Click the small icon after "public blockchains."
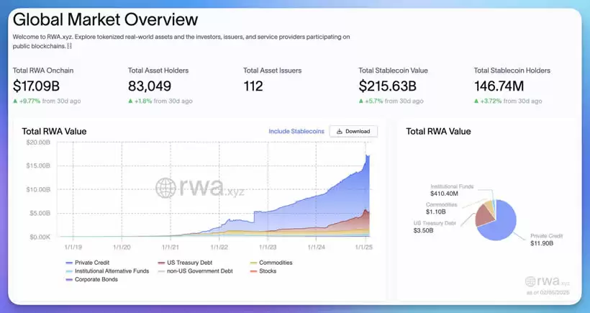Screen dimensions: 590x313 69,46
